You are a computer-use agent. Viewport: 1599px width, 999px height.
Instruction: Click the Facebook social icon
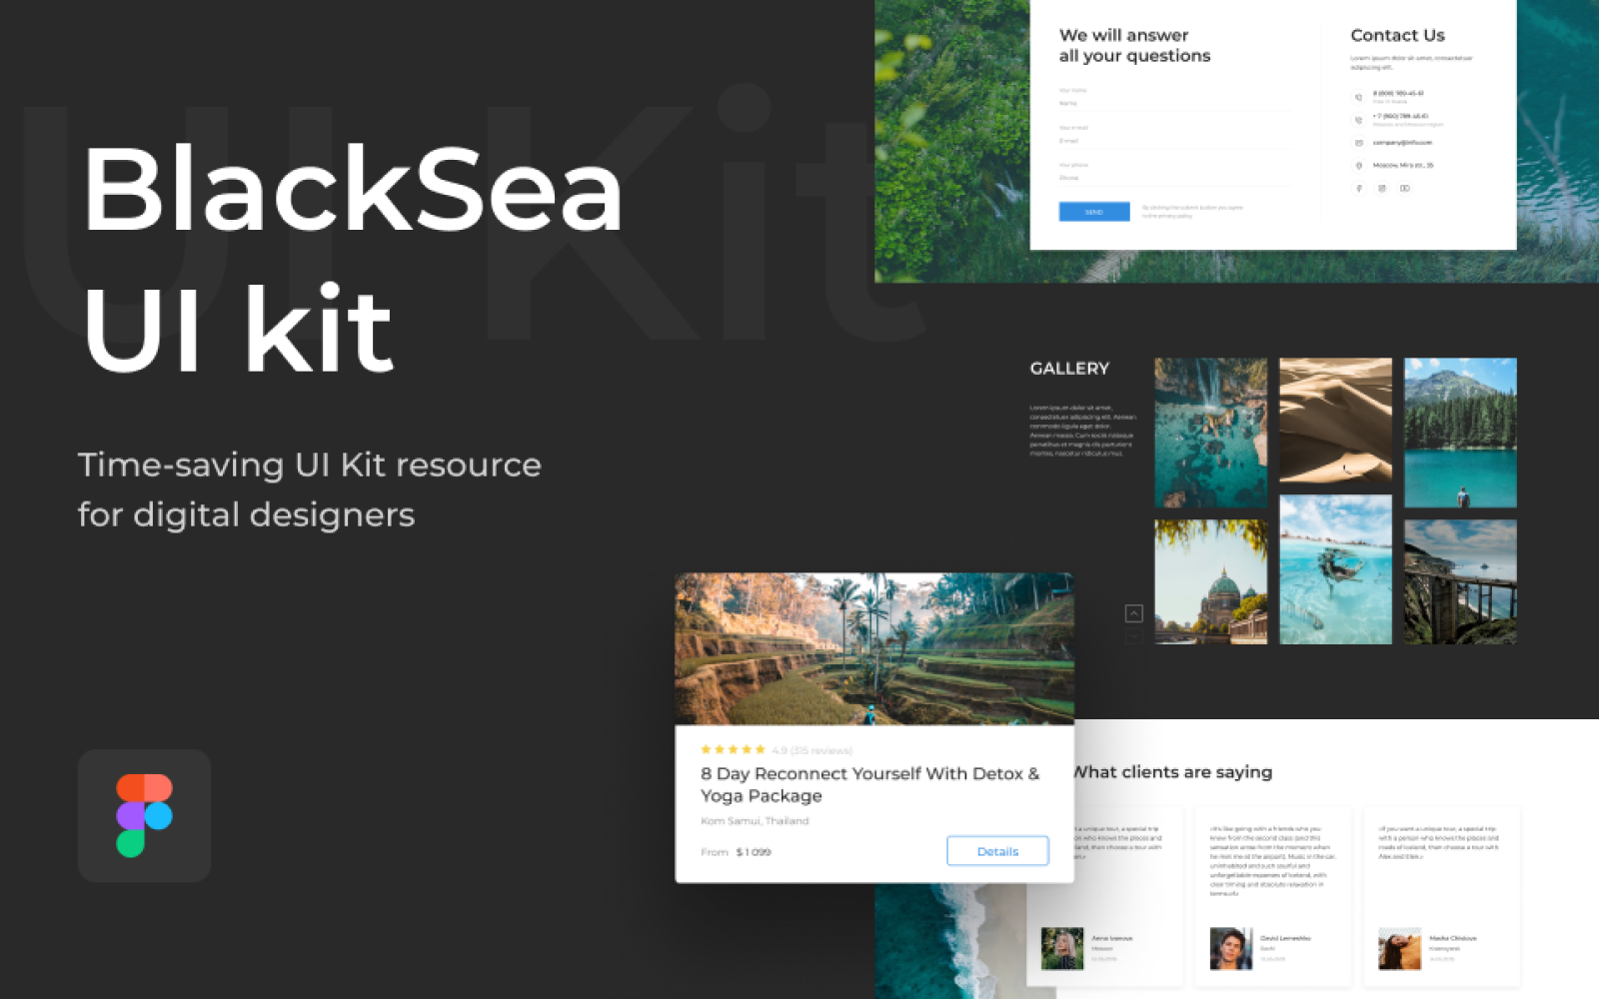click(1359, 189)
